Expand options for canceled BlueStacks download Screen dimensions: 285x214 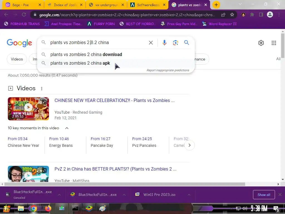pos(59,195)
